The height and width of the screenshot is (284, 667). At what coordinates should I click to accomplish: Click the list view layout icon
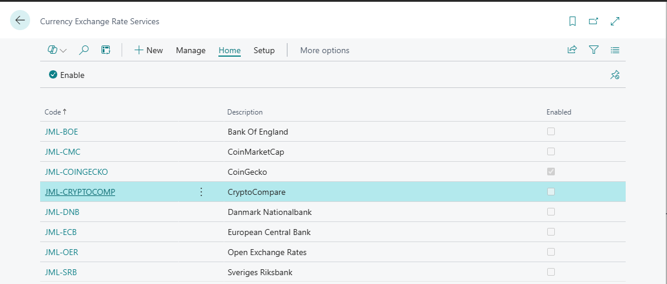coord(615,50)
